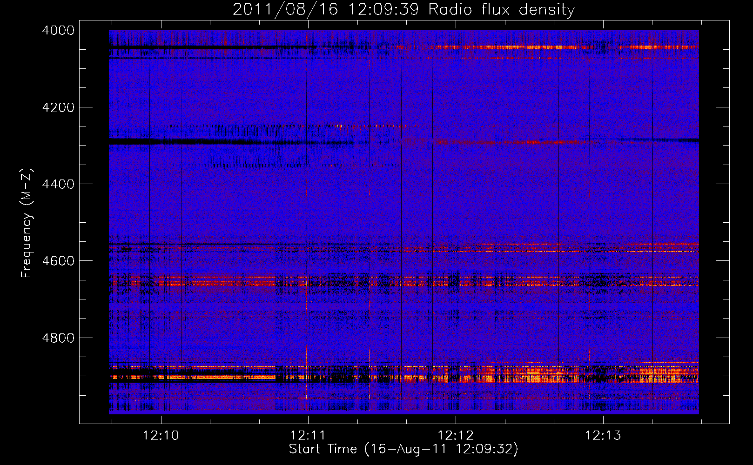Select the 4200 frequency axis label

pos(58,107)
